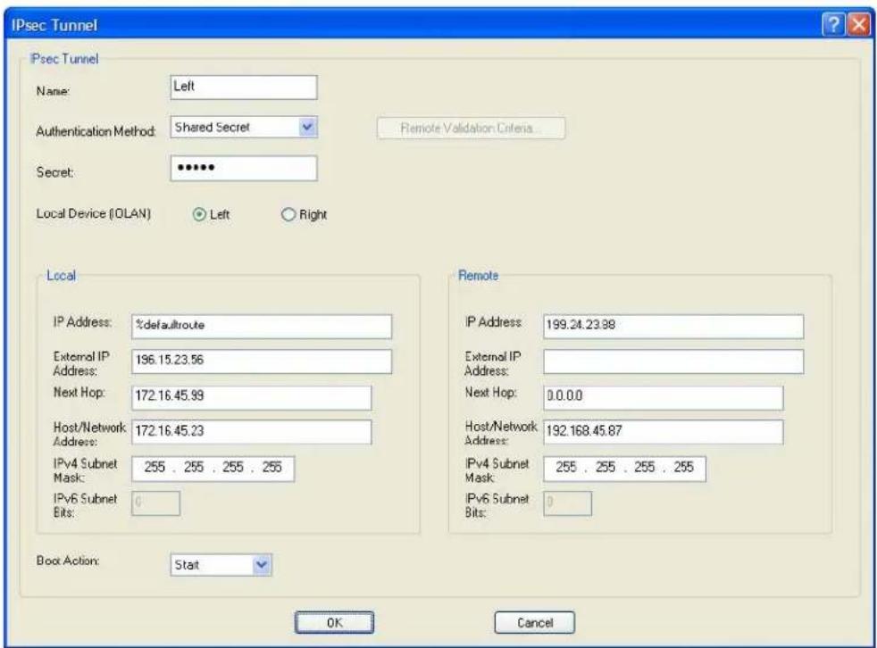Click the Local IPv4 Subnet Mask field

pyautogui.click(x=213, y=469)
